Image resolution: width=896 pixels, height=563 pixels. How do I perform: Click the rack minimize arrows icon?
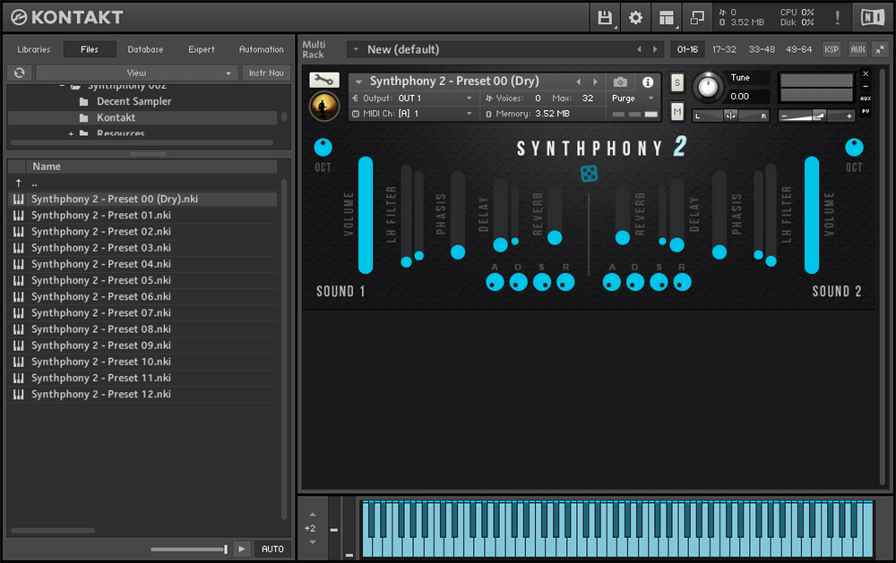[880, 50]
